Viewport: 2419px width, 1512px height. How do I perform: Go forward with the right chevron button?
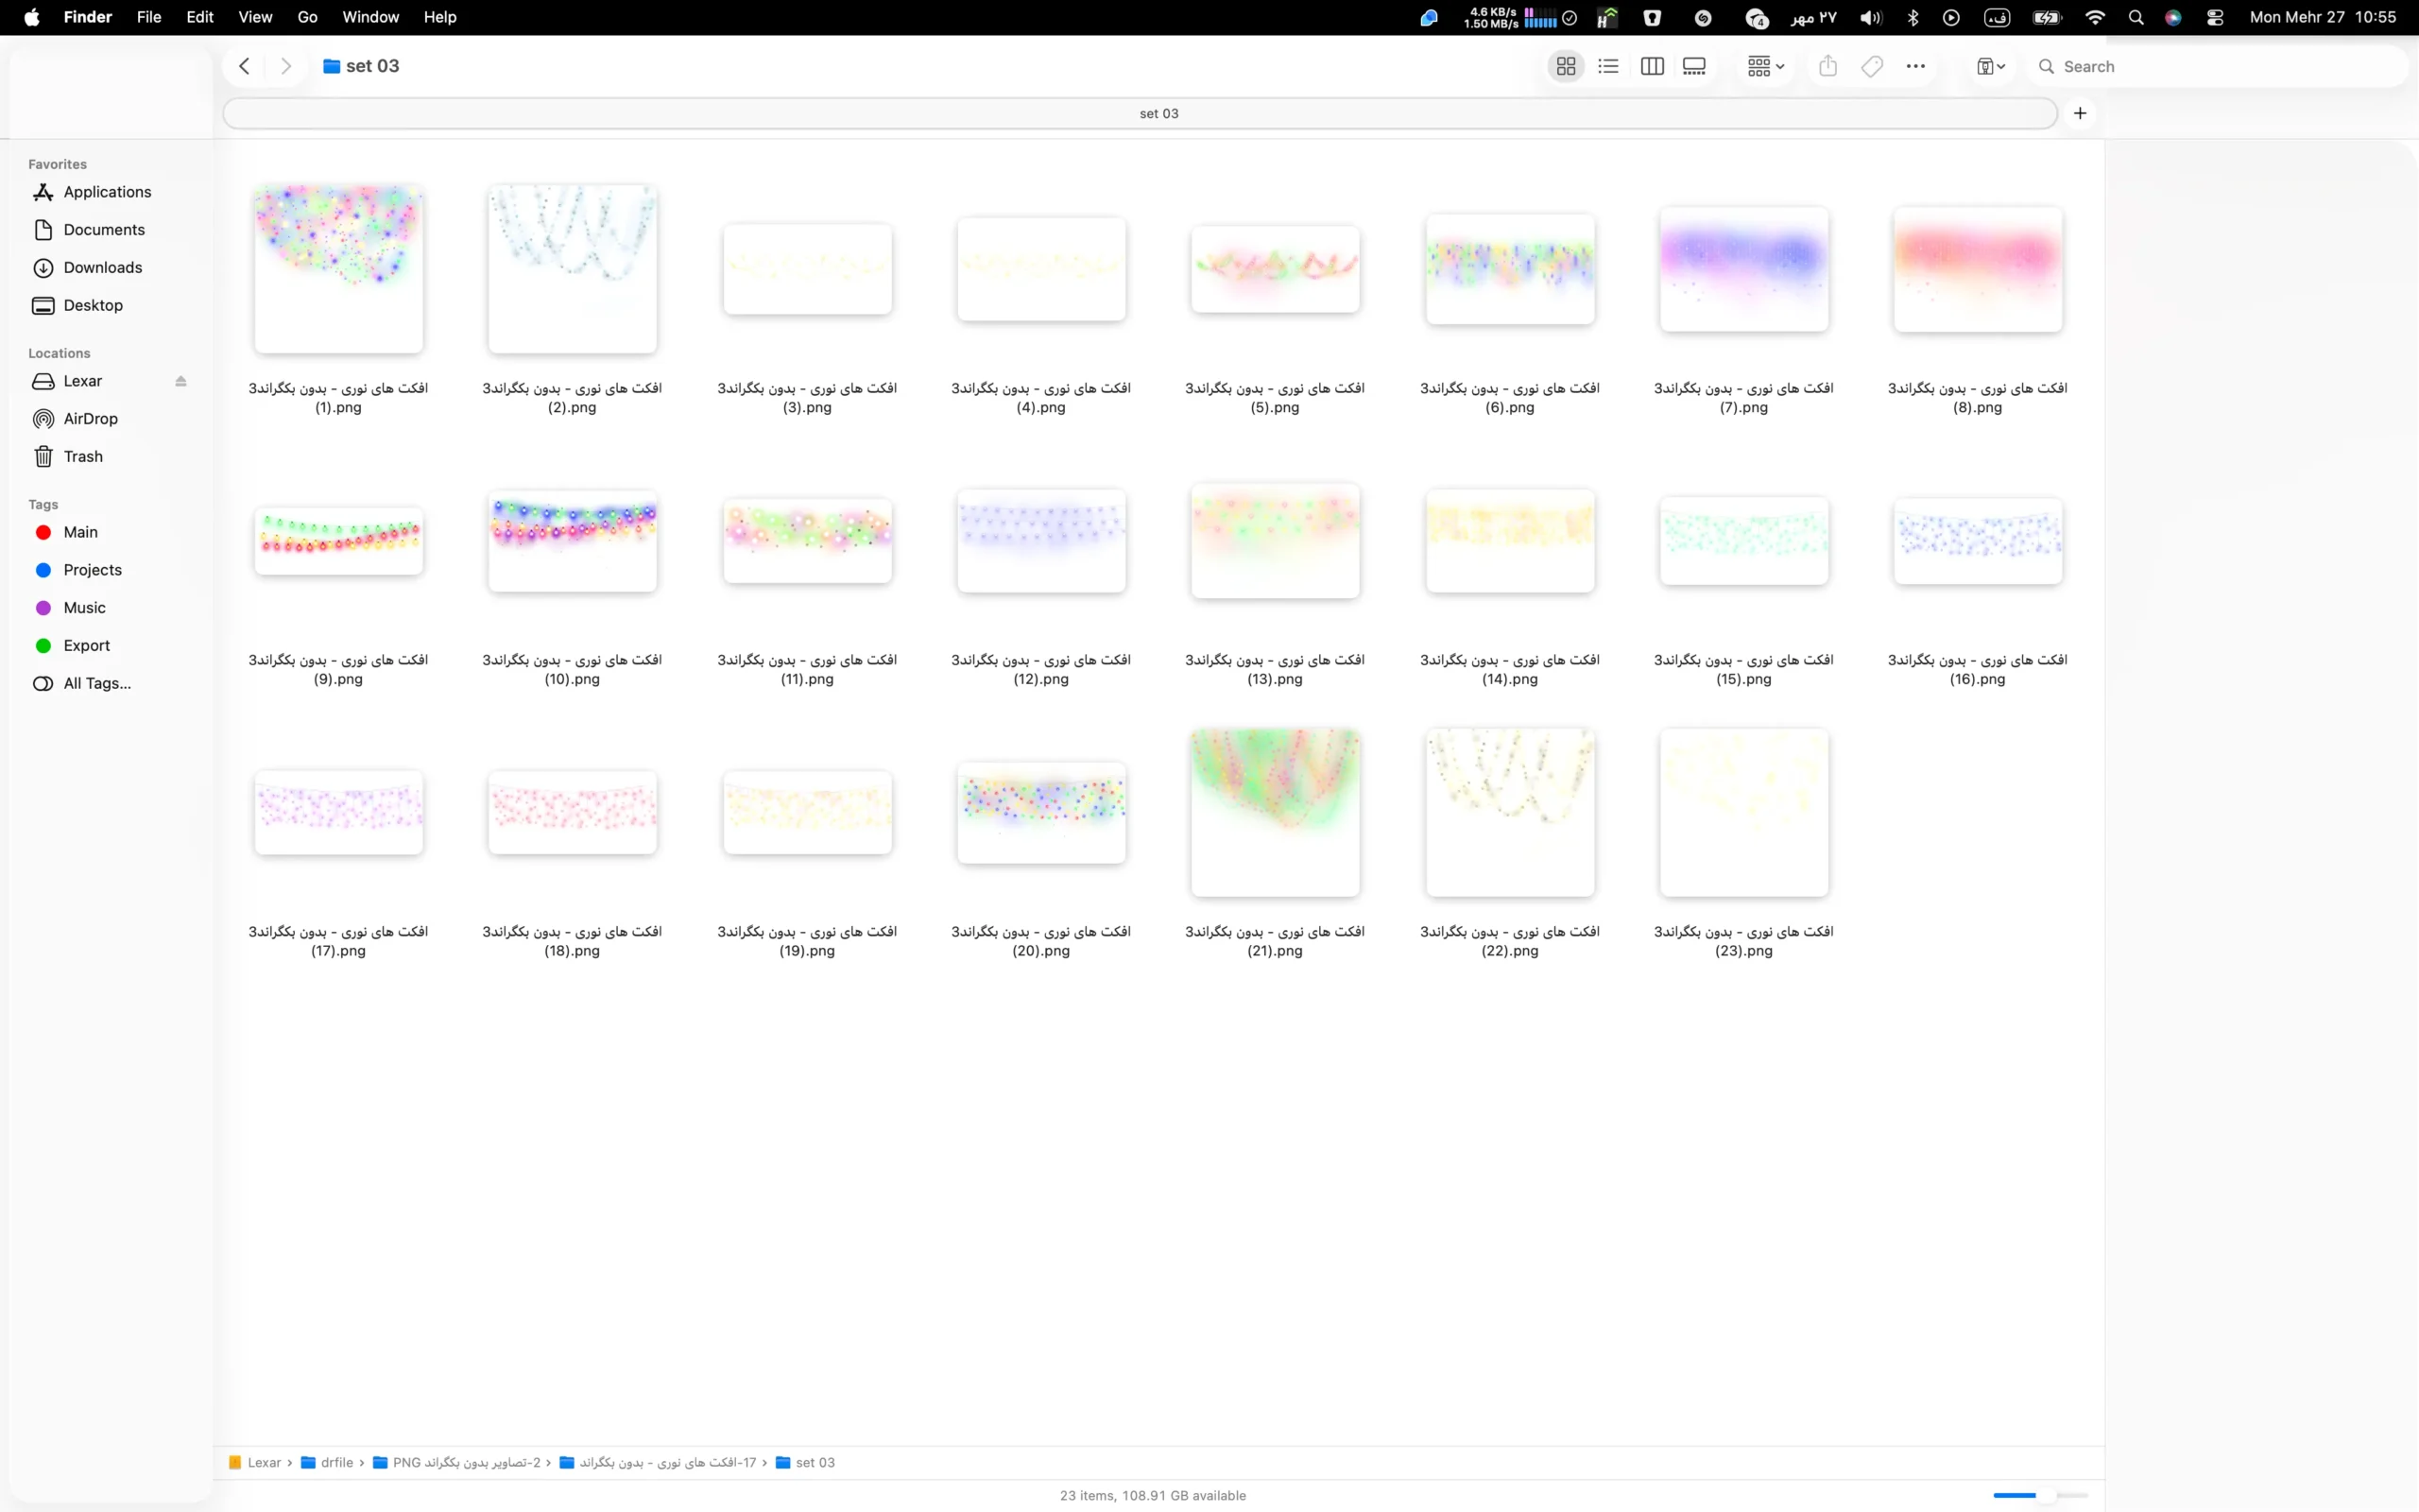coord(286,66)
